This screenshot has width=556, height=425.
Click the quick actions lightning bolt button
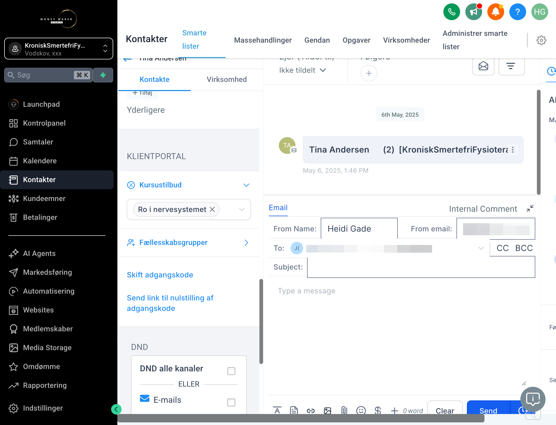(x=103, y=75)
